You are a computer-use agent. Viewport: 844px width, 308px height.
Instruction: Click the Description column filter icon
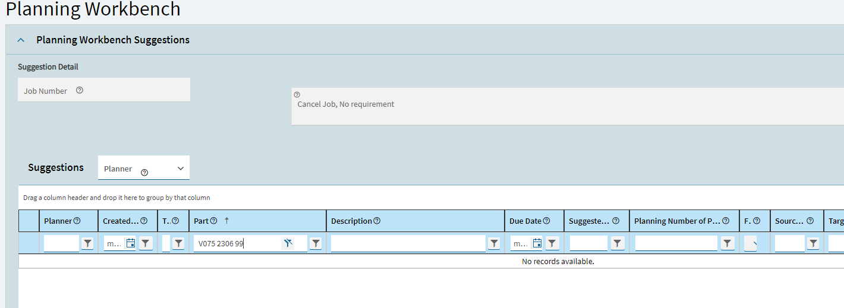pos(494,243)
